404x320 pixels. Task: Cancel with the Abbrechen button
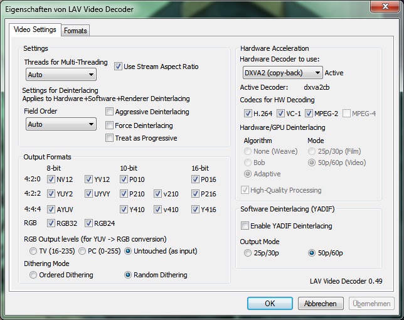point(321,303)
